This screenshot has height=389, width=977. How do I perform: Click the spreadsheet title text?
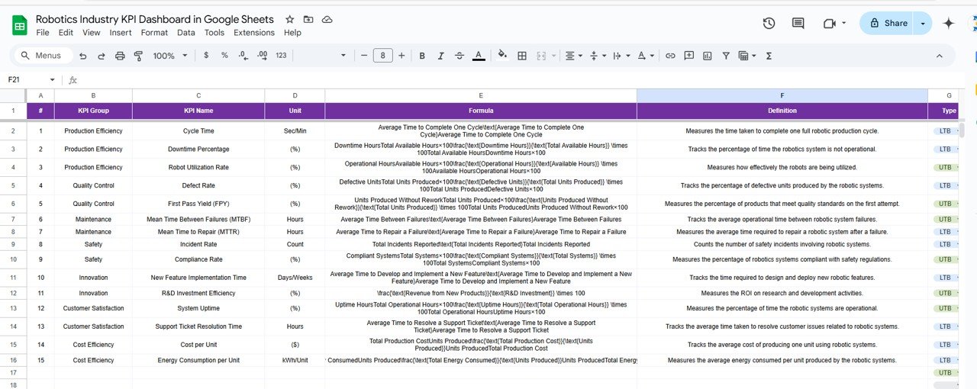(x=155, y=19)
